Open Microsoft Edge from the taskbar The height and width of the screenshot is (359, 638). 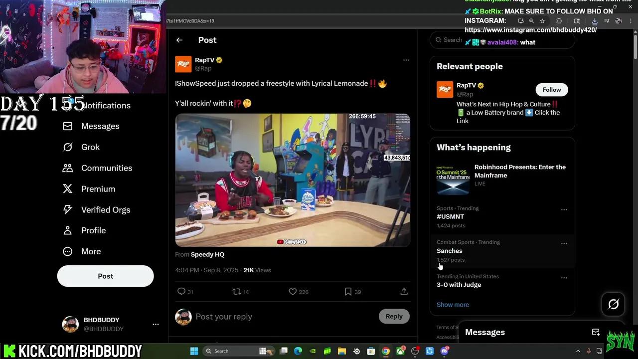point(298,351)
